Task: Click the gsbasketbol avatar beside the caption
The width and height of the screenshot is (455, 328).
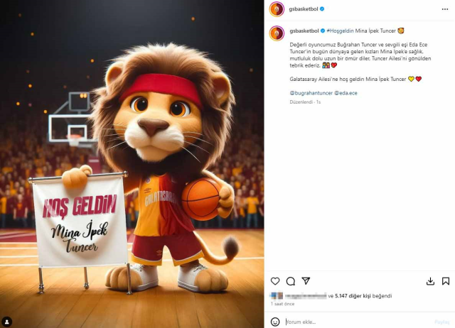Action: pyautogui.click(x=277, y=33)
